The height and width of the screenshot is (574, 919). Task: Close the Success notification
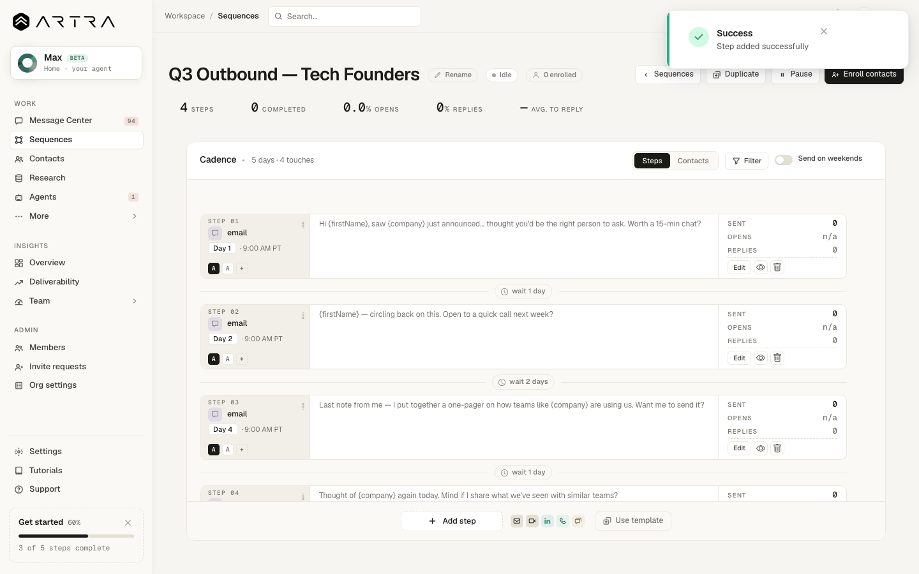[x=824, y=31]
